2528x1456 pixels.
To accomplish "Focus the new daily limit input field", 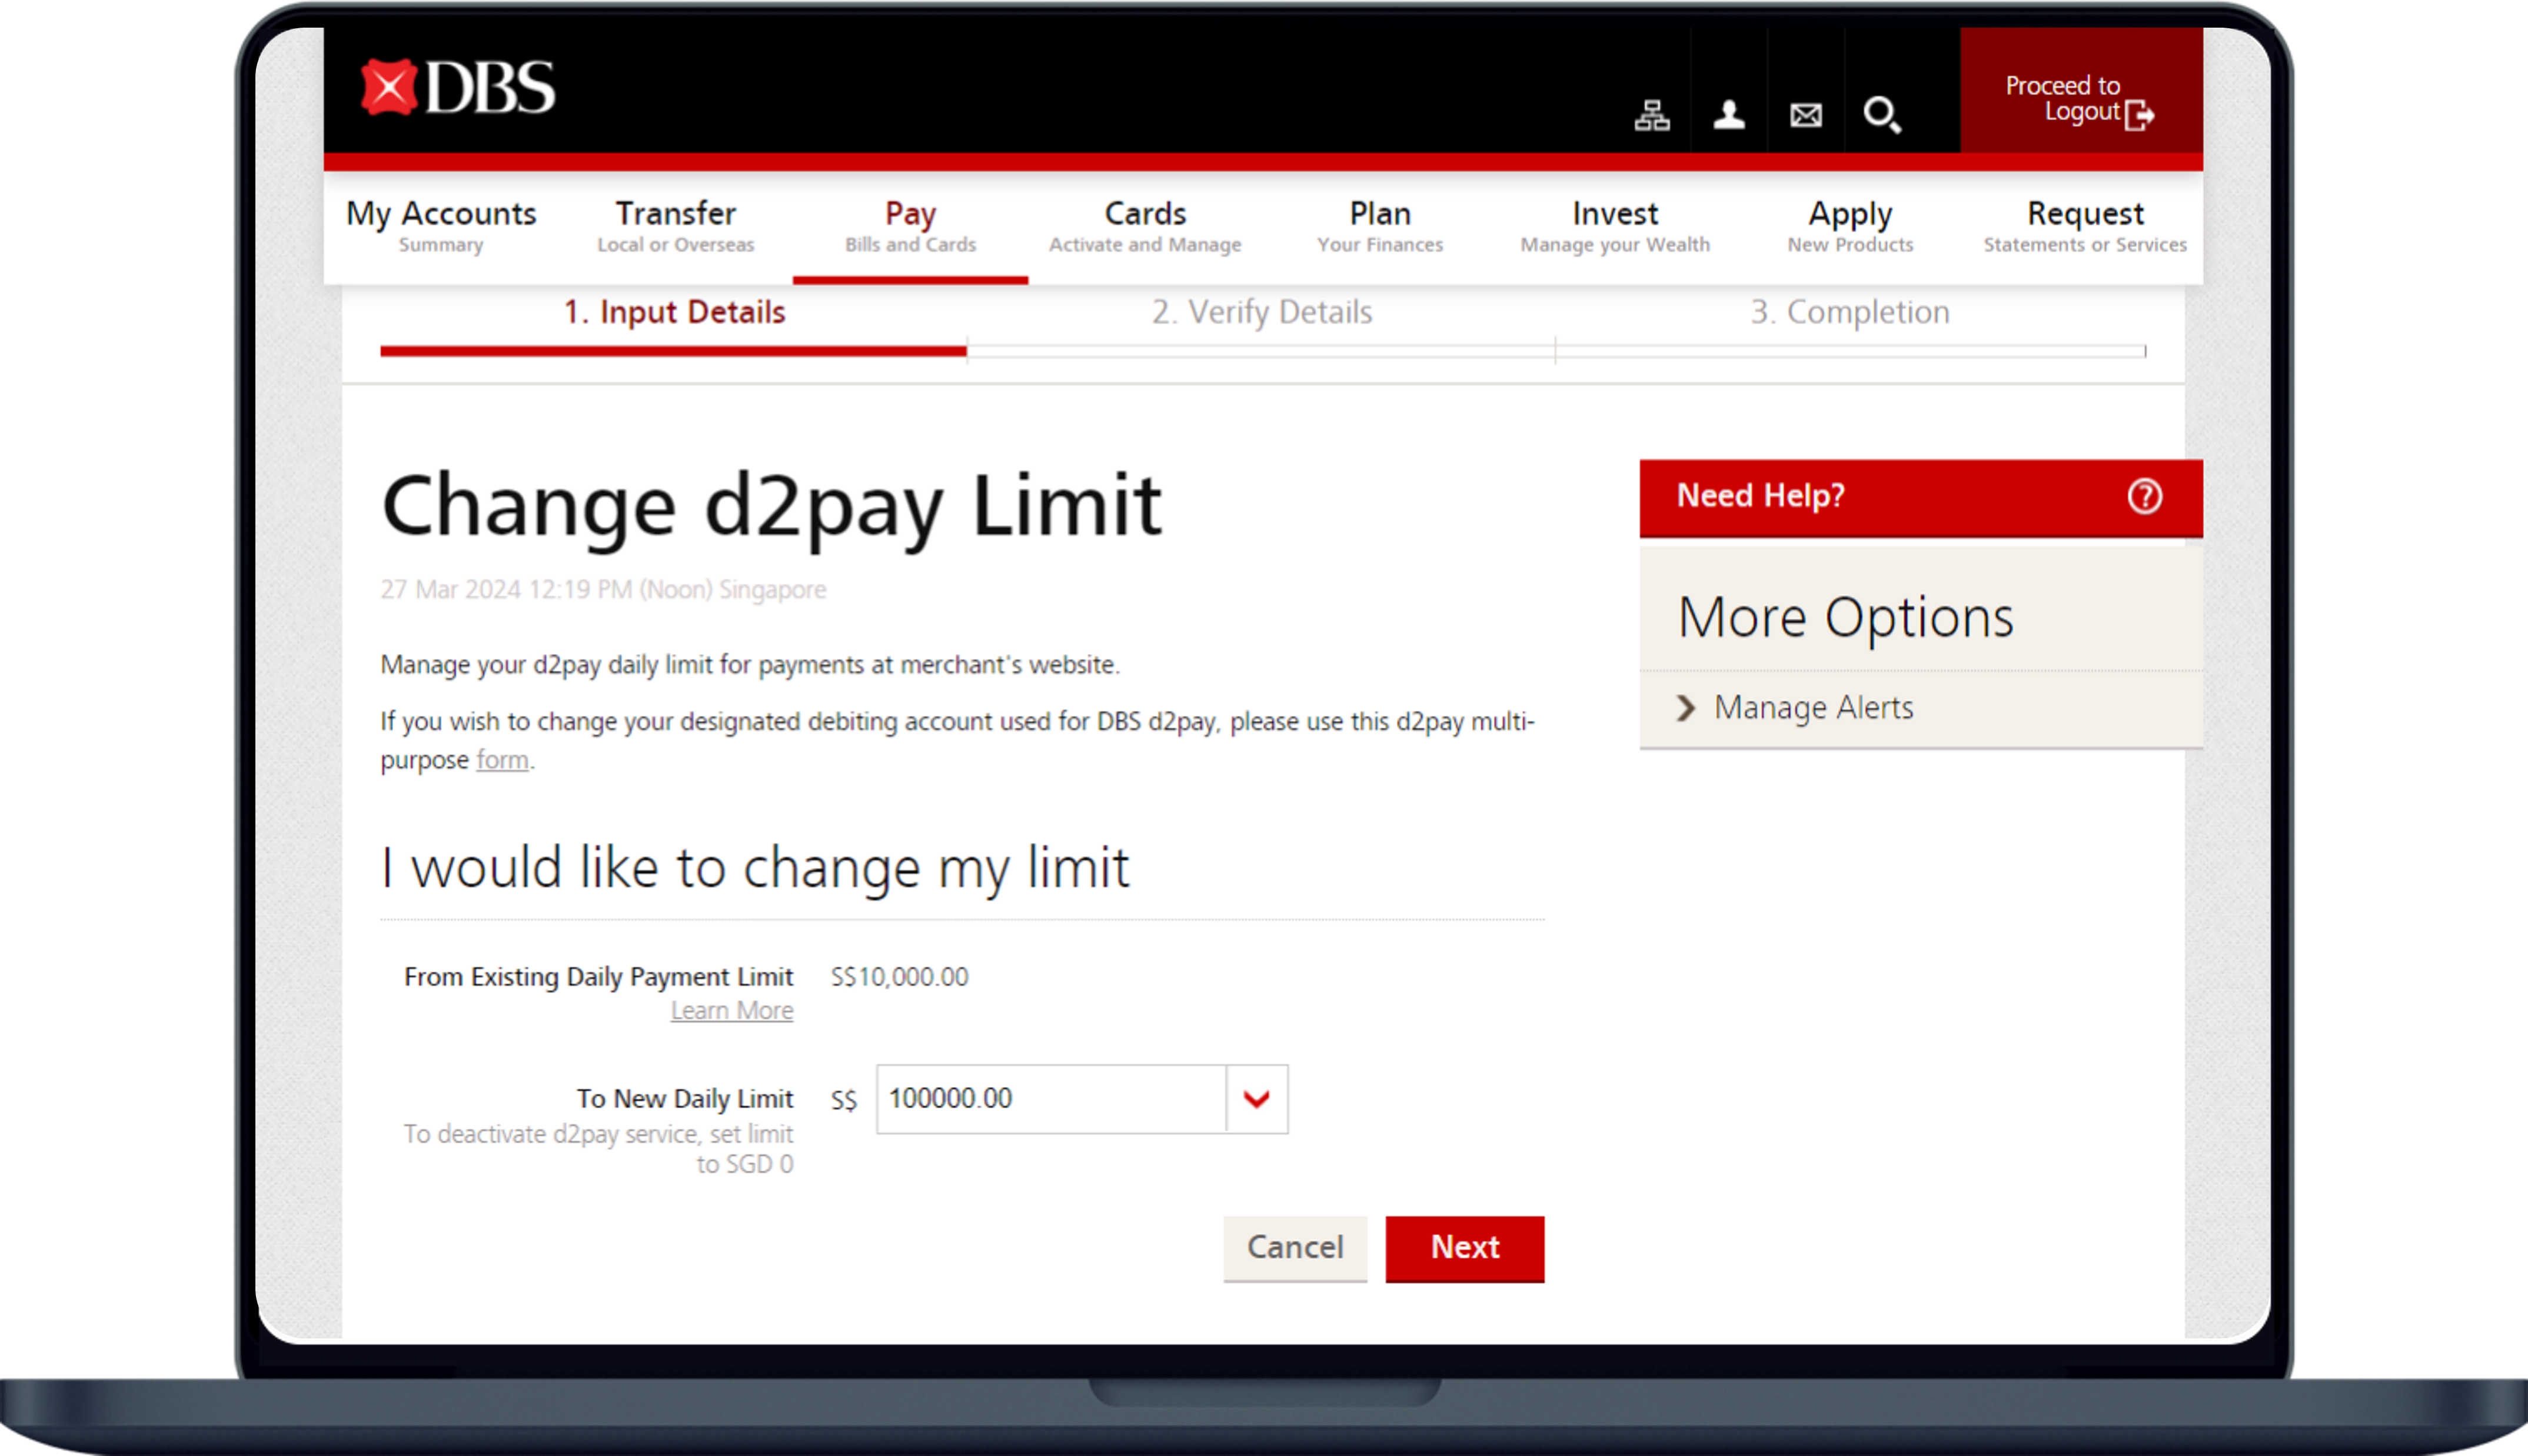I will (1051, 1099).
